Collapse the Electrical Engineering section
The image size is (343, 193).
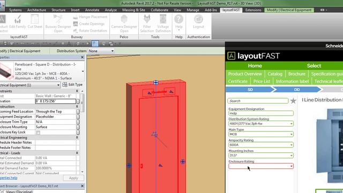click(77, 137)
